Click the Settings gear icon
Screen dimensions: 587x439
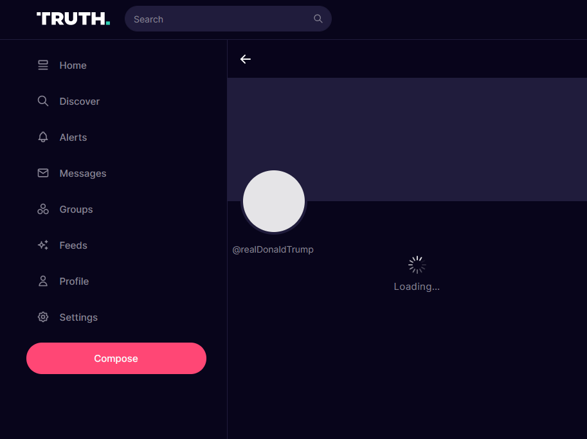coord(43,317)
